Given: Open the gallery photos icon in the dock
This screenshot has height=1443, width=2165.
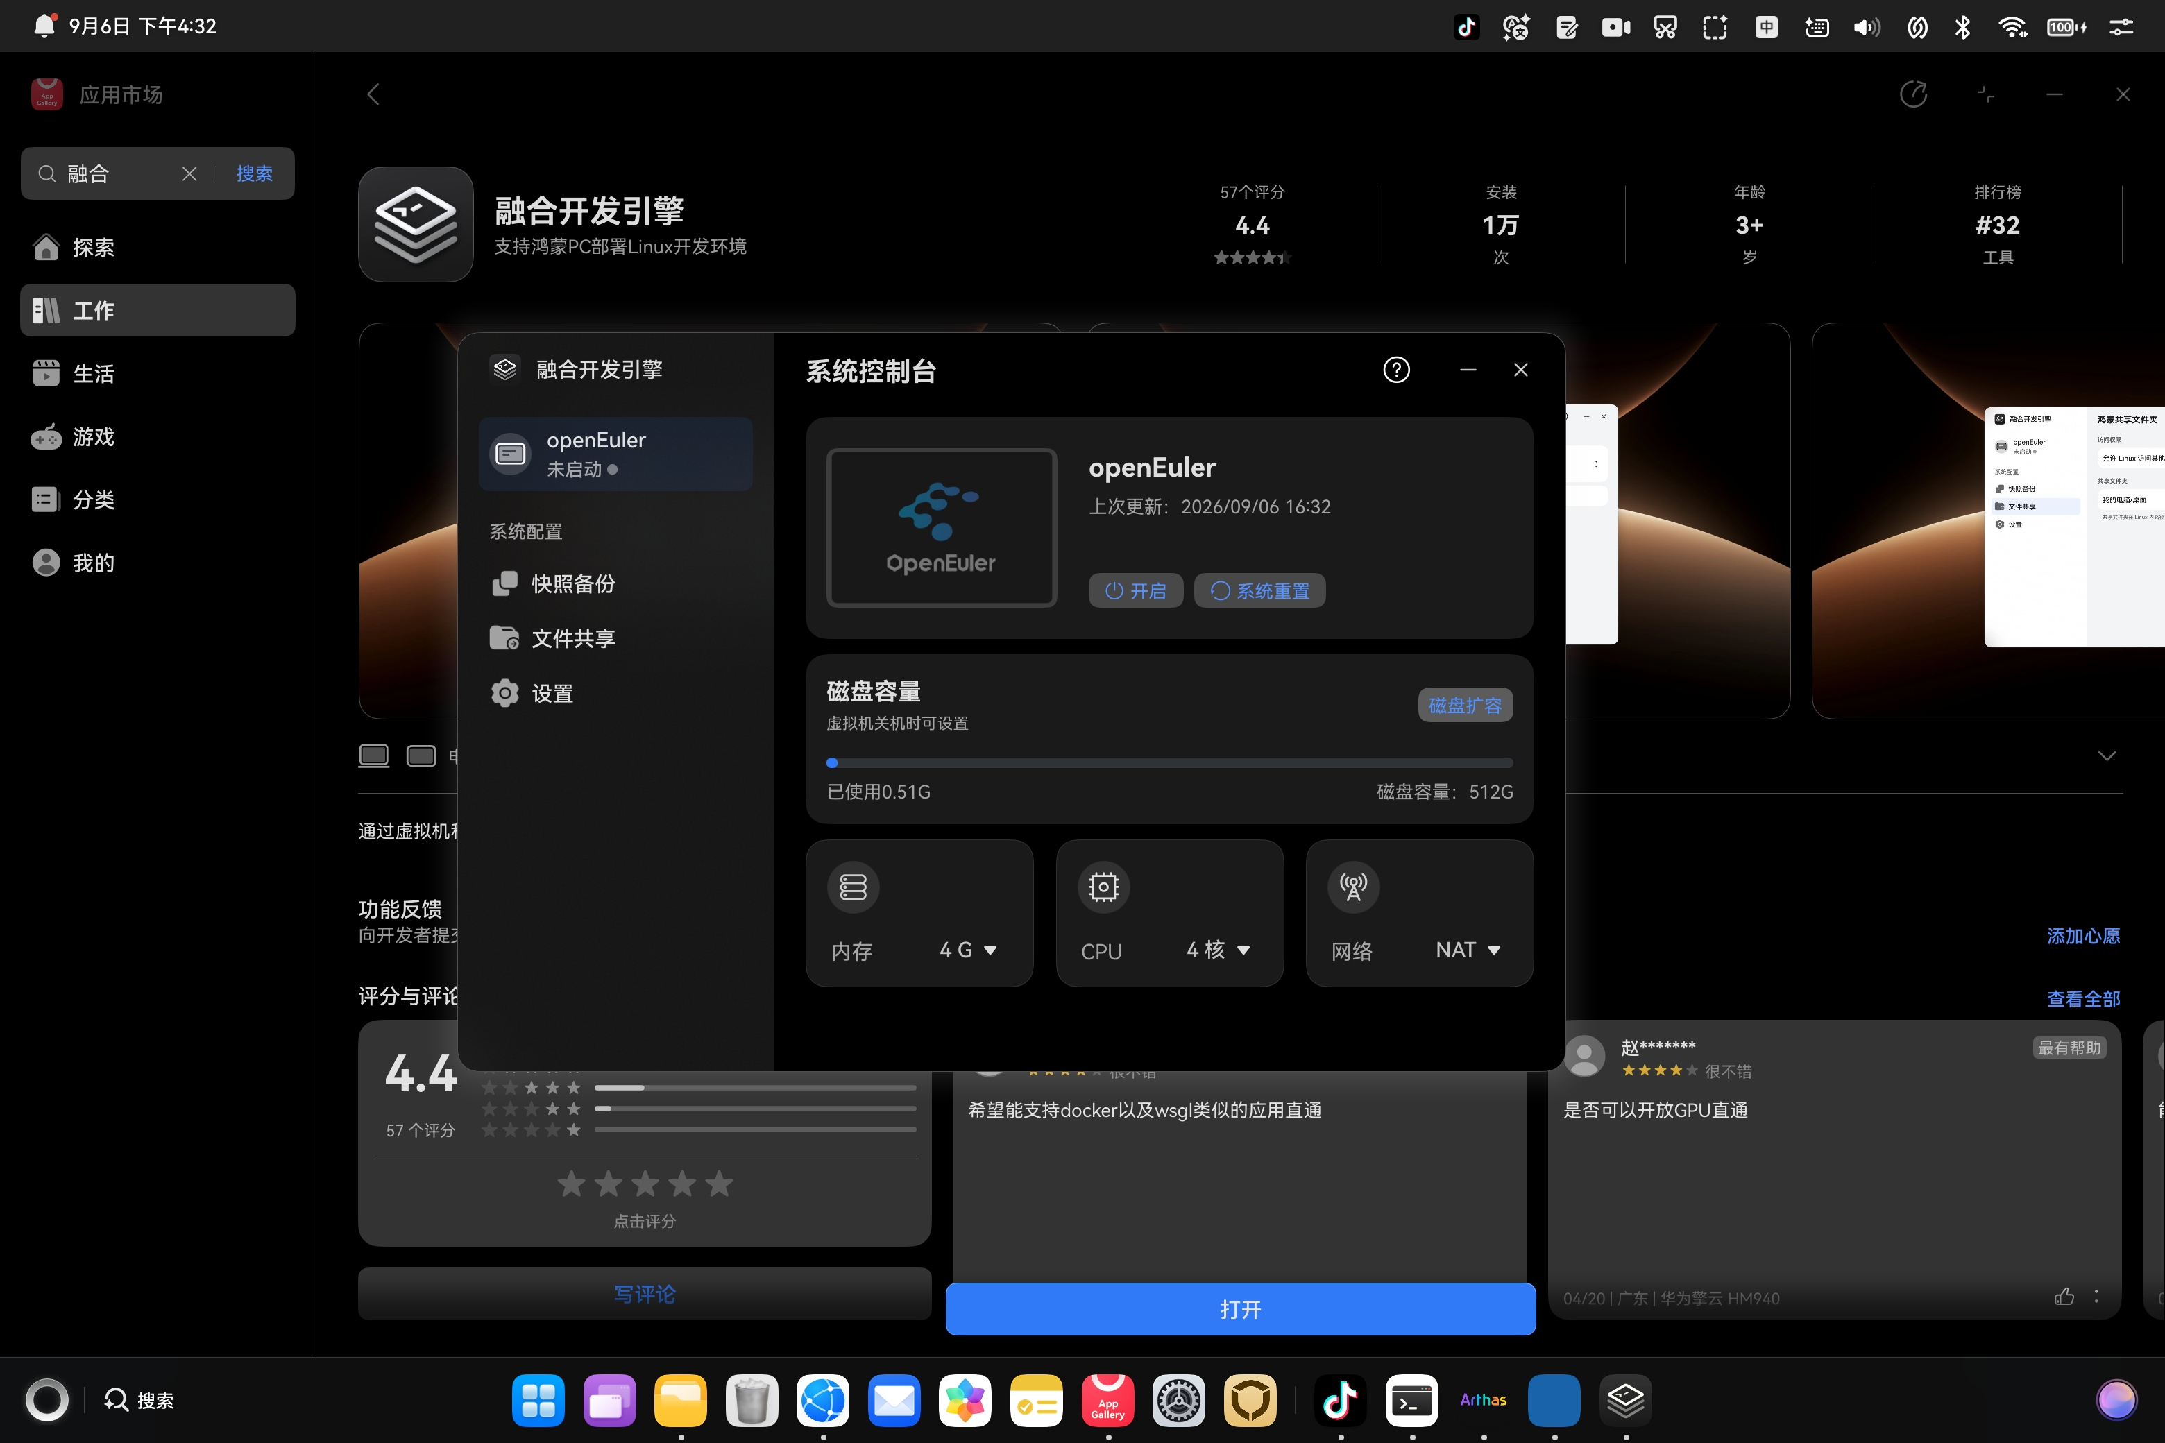Looking at the screenshot, I should (965, 1401).
